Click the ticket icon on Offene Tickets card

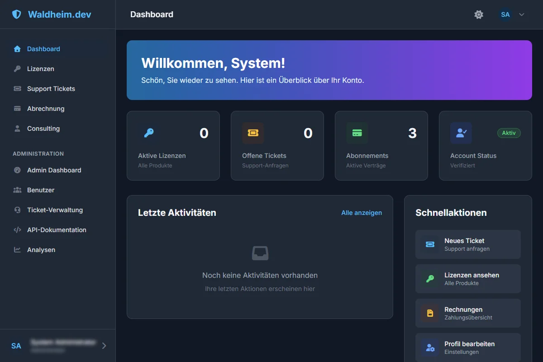pos(253,133)
